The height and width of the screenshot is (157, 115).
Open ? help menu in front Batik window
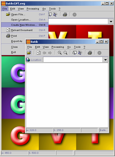[x=84, y=47]
